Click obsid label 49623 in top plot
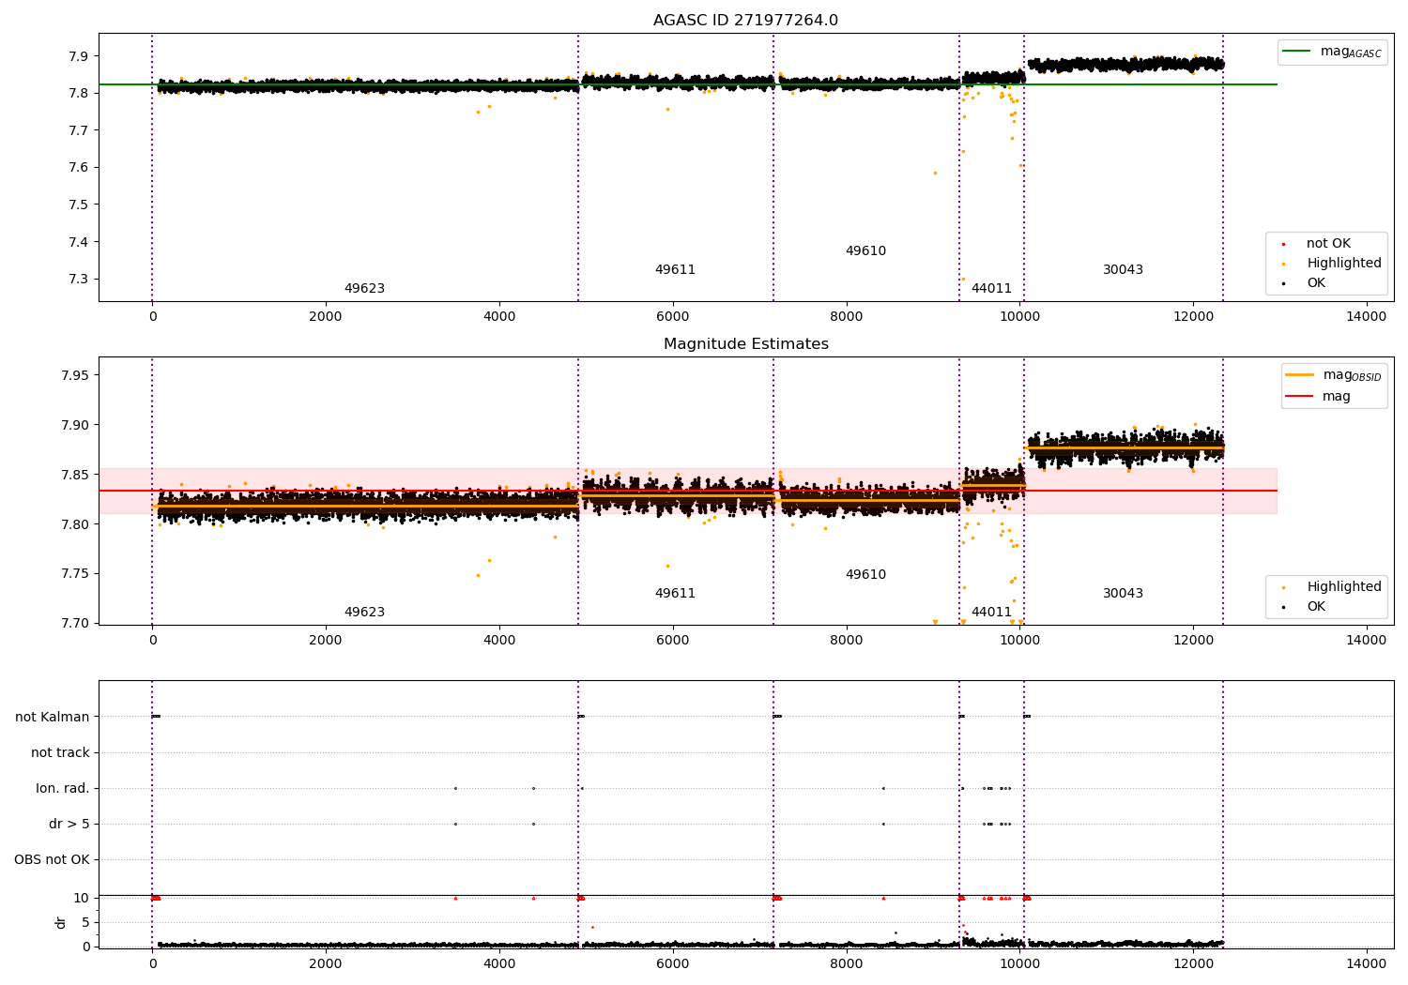 (x=364, y=289)
